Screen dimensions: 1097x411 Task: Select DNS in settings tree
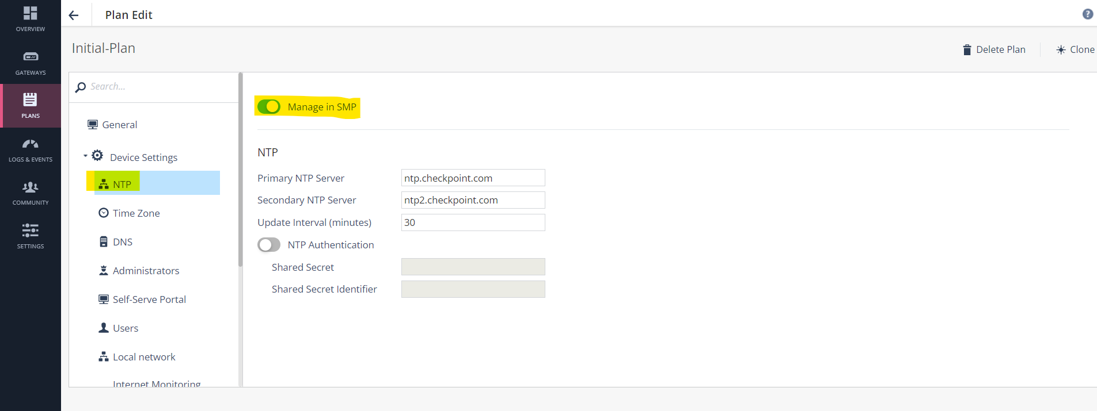(x=122, y=242)
